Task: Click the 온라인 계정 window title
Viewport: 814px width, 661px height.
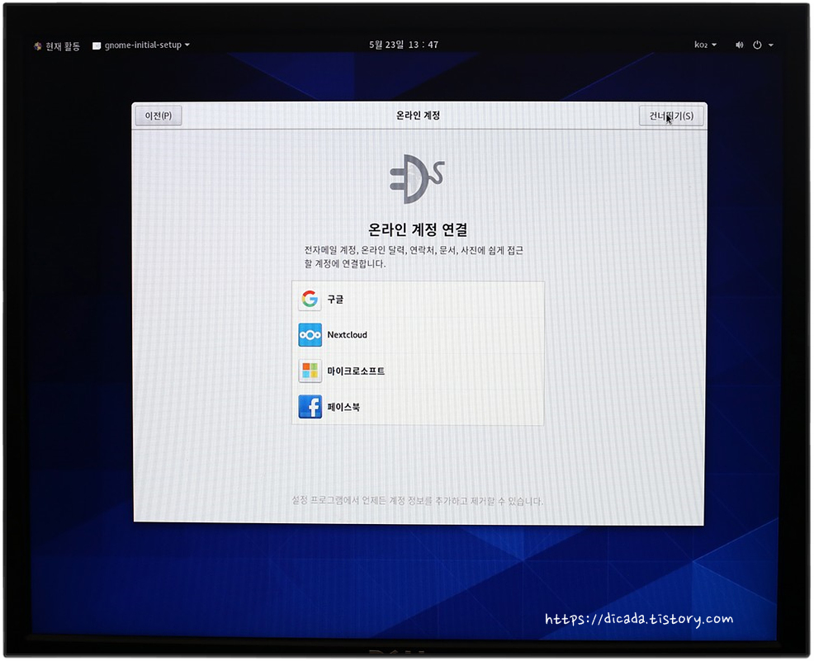Action: click(x=418, y=116)
